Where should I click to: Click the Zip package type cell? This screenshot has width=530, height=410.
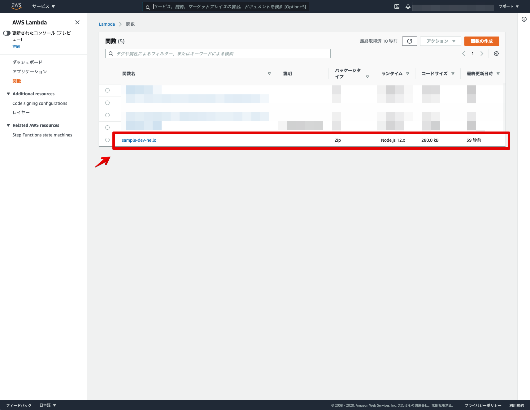tap(337, 140)
